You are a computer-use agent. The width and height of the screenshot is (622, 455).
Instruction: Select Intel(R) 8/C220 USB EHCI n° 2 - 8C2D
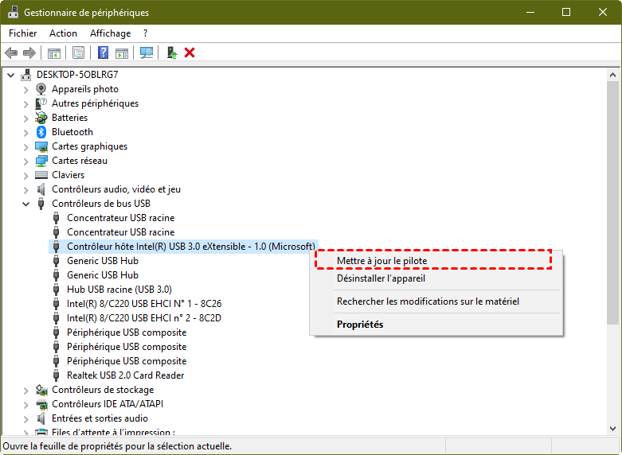click(144, 318)
